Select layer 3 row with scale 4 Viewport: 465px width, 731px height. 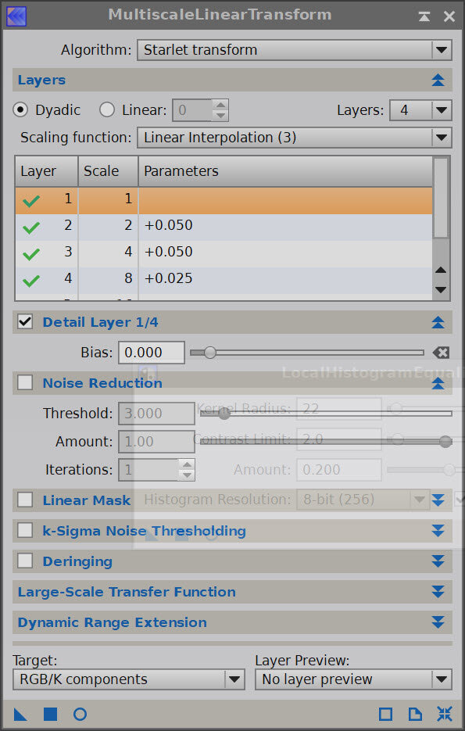point(224,253)
